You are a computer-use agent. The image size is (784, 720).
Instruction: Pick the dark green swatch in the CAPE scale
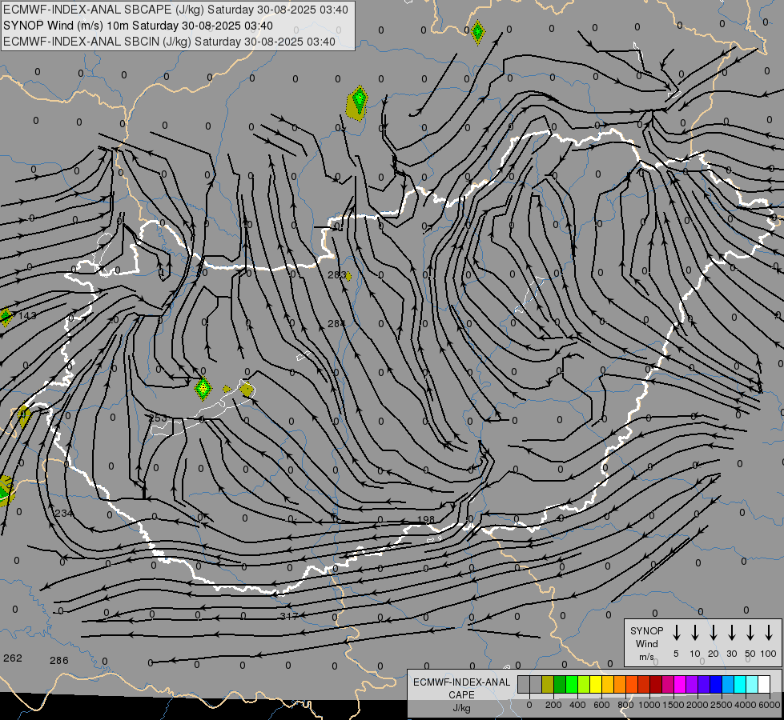click(x=560, y=684)
